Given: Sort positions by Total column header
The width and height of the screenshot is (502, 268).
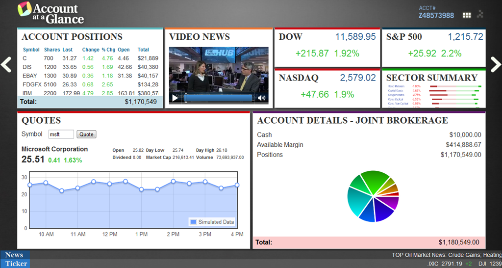Looking at the screenshot, I should click(x=143, y=50).
